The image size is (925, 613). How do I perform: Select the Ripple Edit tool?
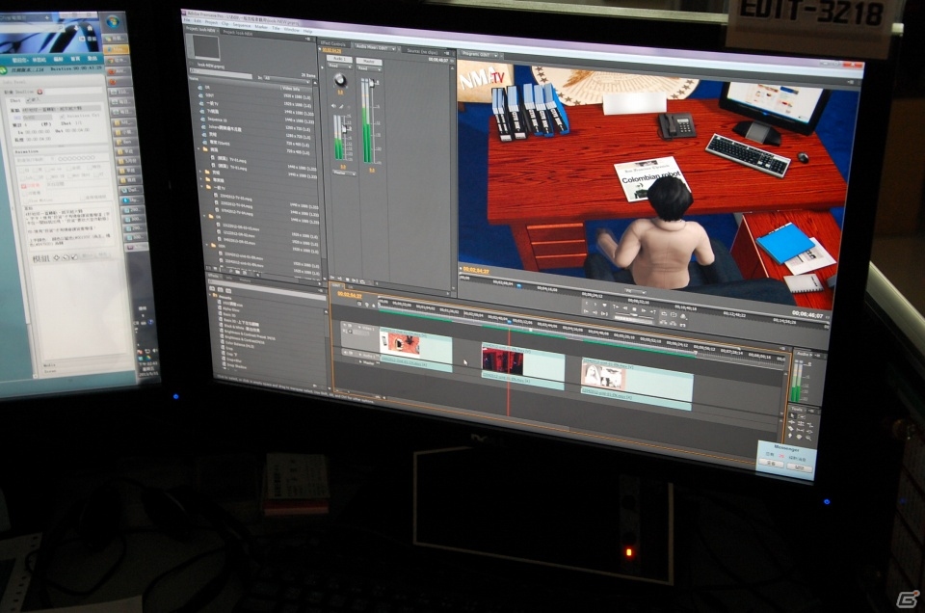click(792, 422)
